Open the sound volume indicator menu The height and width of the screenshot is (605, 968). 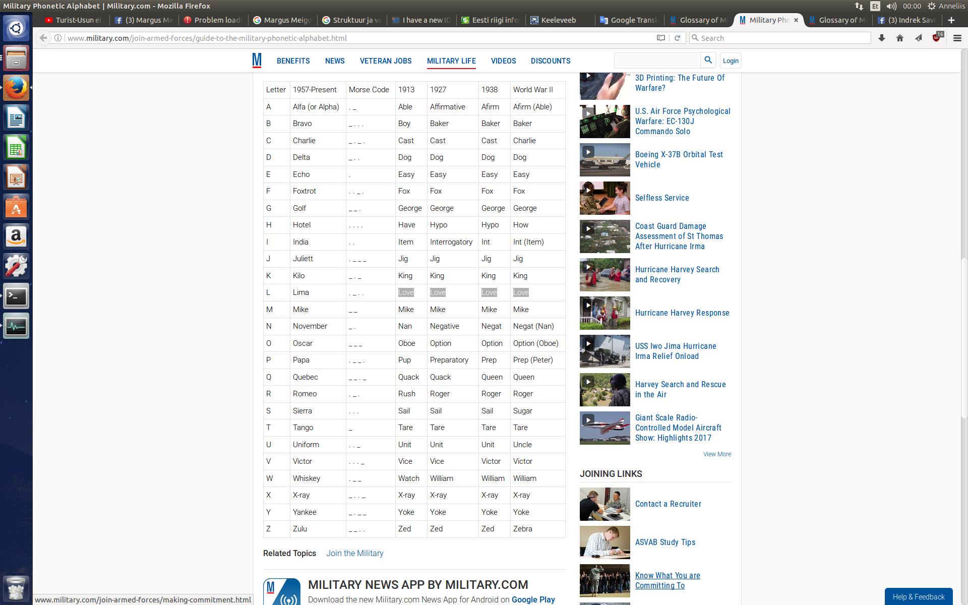point(891,6)
